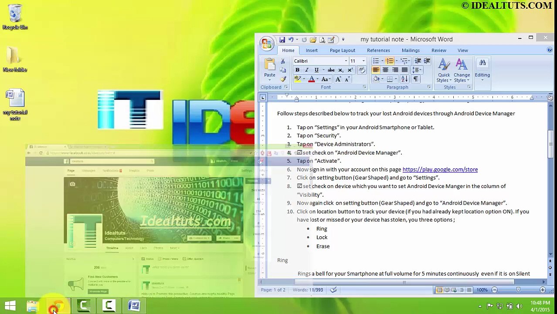Image resolution: width=557 pixels, height=314 pixels.
Task: Open the font name Calibri dropdown
Action: point(346,61)
